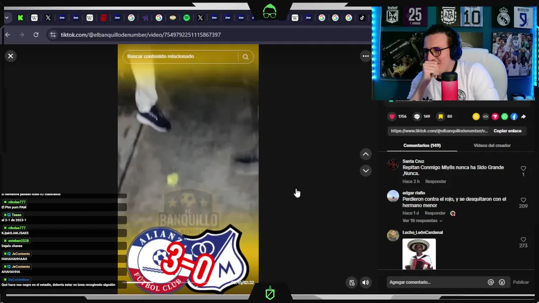Close the TikTok video viewer

pyautogui.click(x=11, y=56)
